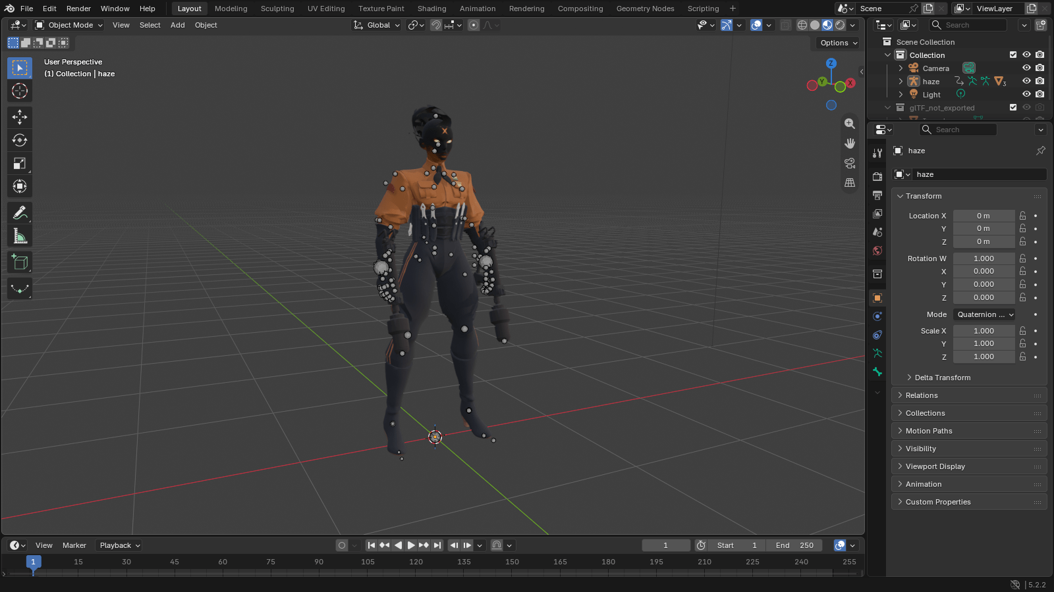Hide the Camera object in viewport

tap(1026, 68)
